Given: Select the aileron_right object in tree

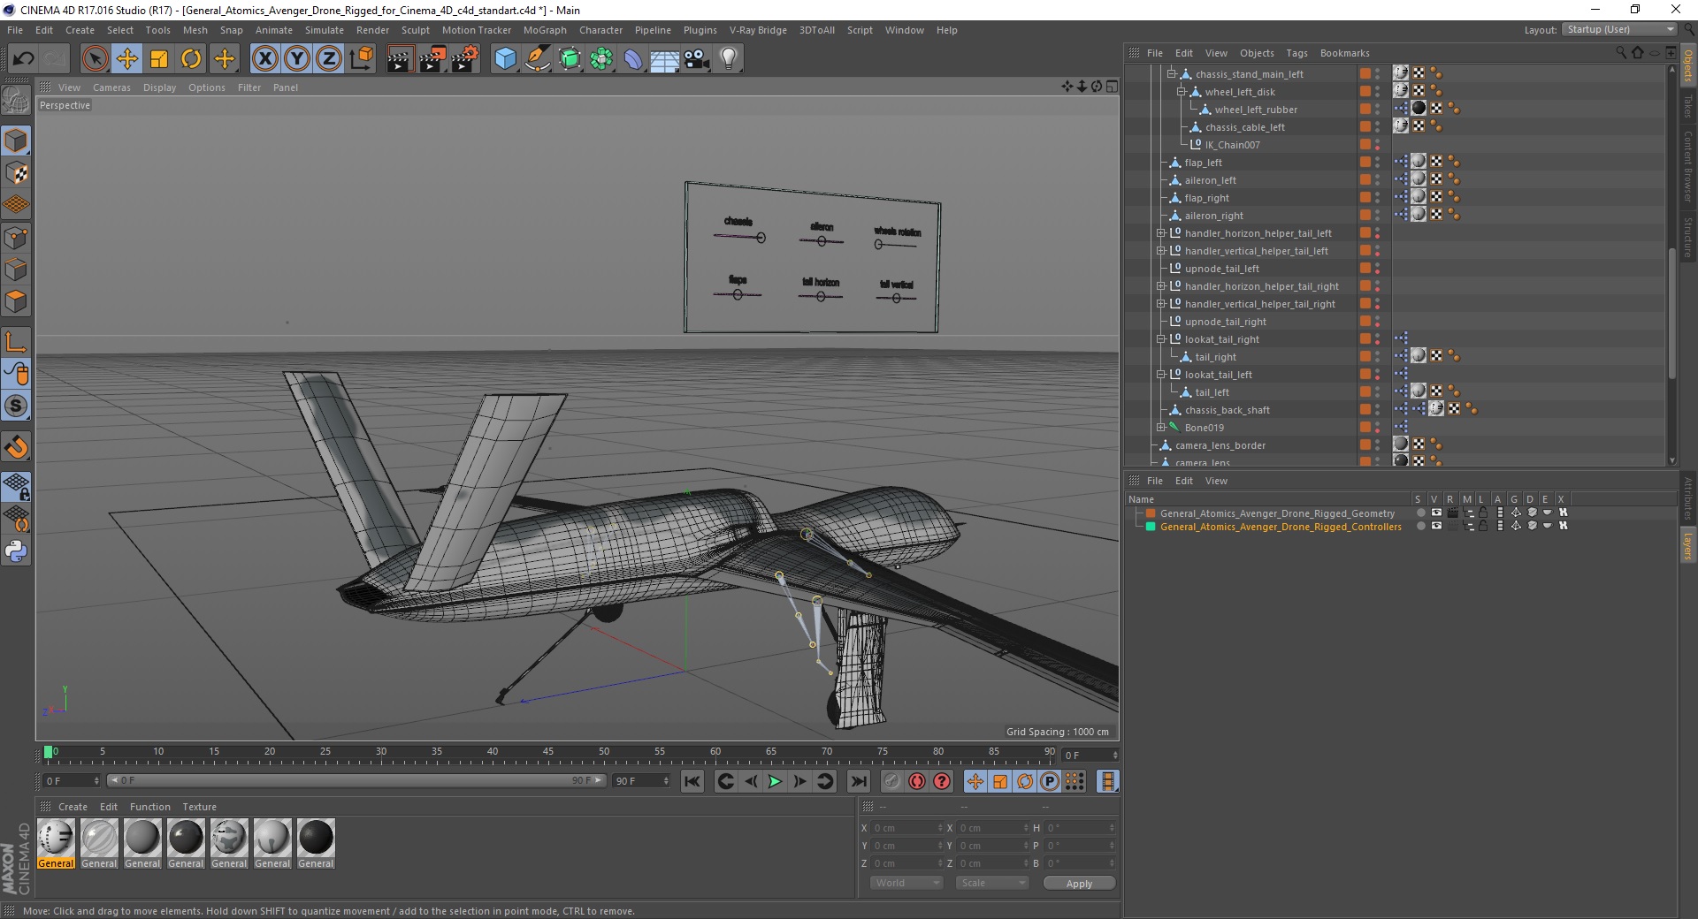Looking at the screenshot, I should coord(1213,216).
